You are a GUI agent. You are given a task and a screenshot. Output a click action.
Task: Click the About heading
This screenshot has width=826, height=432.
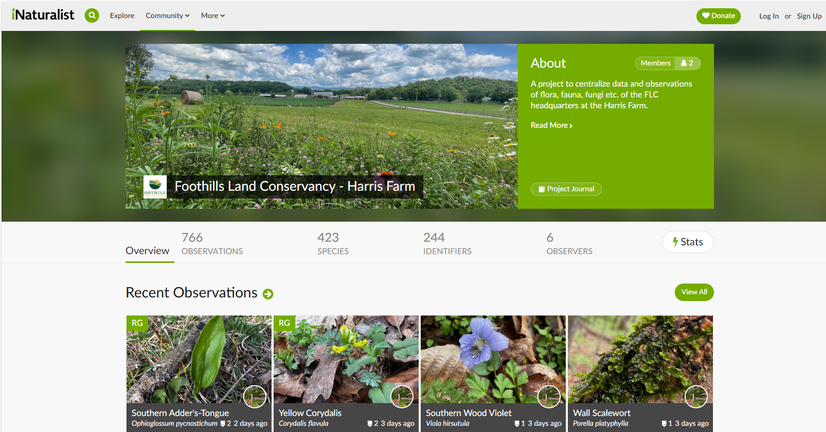[548, 63]
